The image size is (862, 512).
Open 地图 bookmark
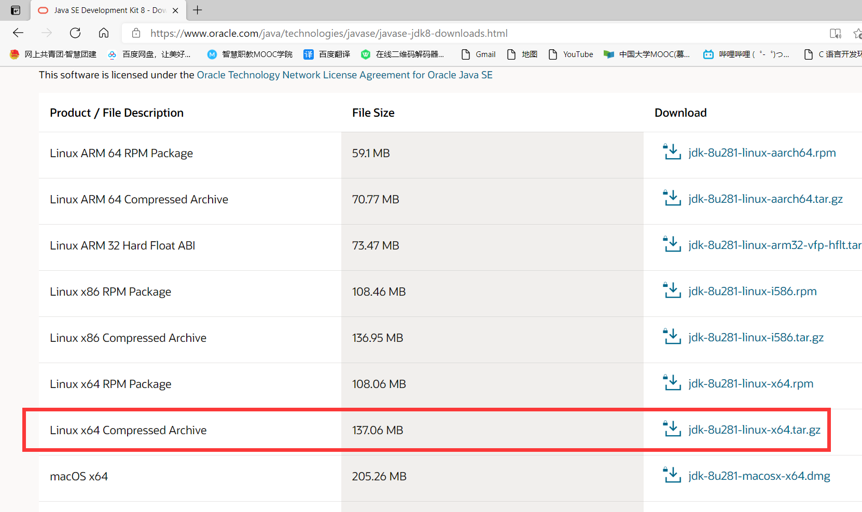pyautogui.click(x=522, y=54)
